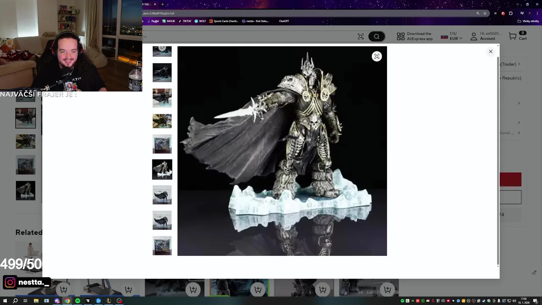Open the Sports Cards Checklist bookmark
The image size is (542, 305).
click(224, 21)
